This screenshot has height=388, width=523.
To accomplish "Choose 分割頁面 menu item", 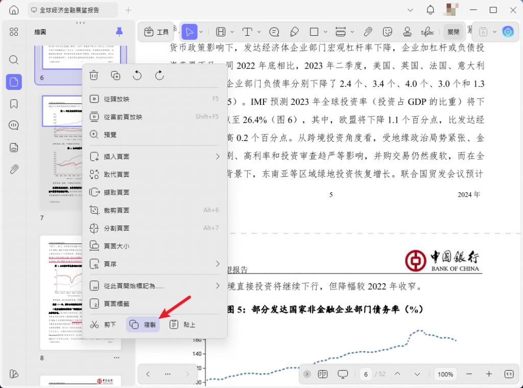I will click(154, 228).
